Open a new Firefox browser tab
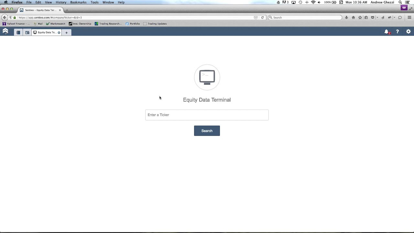The width and height of the screenshot is (414, 233). pyautogui.click(x=67, y=10)
